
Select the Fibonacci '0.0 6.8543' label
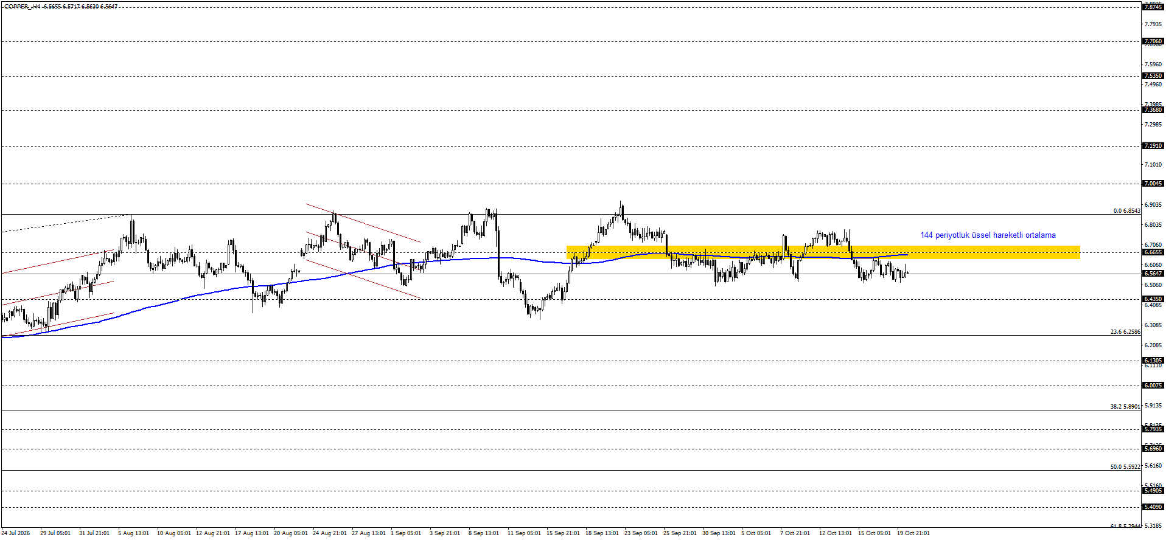1126,211
